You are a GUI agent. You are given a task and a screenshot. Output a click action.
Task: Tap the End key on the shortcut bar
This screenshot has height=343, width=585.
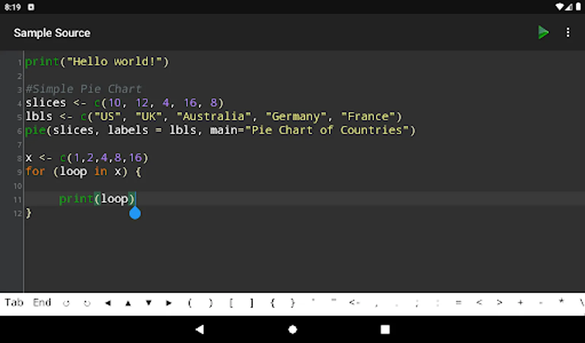click(42, 303)
